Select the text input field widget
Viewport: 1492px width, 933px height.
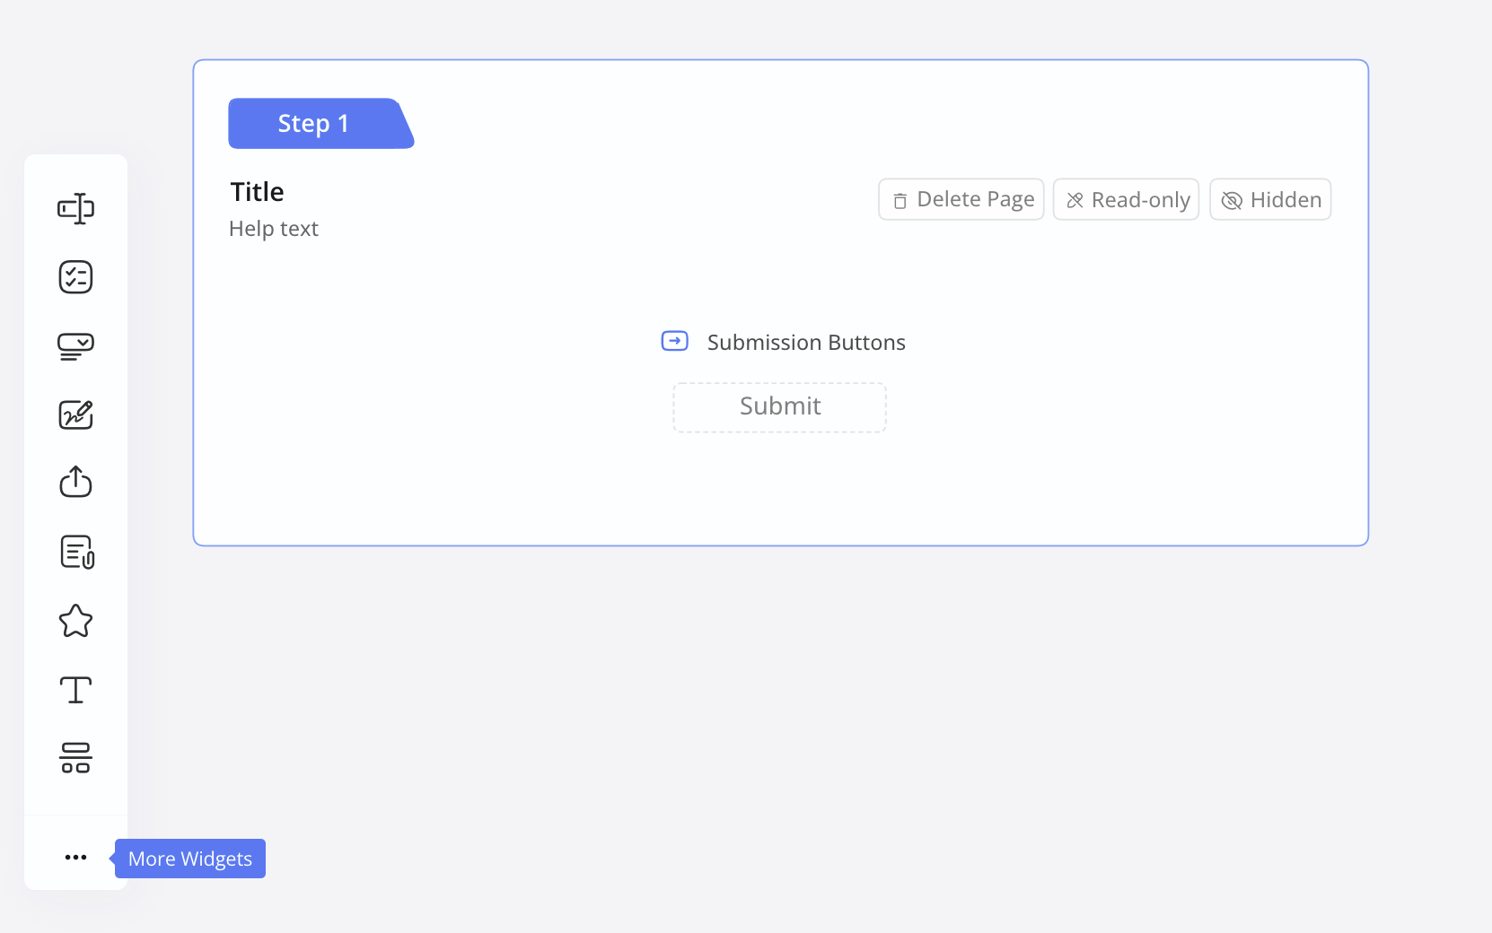click(75, 209)
